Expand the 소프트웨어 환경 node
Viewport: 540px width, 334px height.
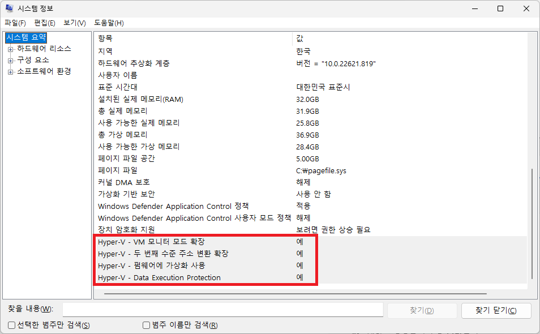coord(10,72)
